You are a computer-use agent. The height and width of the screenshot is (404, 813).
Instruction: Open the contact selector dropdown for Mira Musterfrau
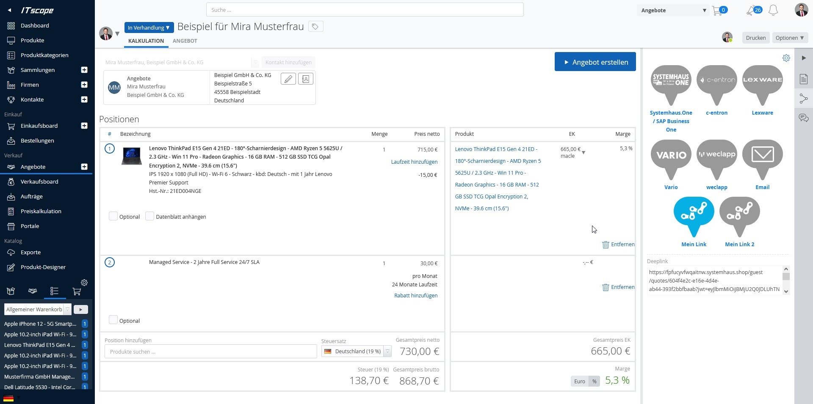click(x=255, y=63)
